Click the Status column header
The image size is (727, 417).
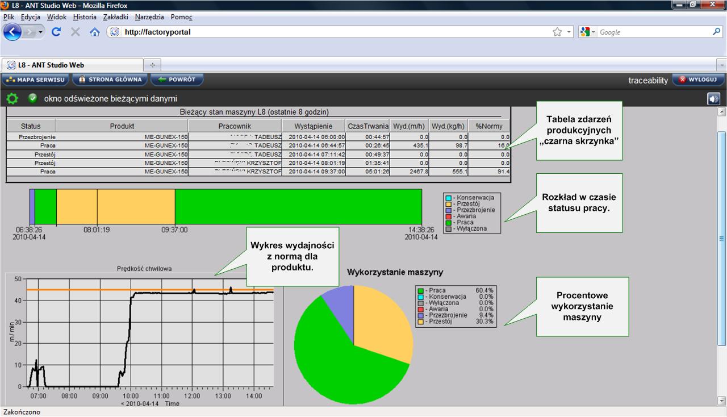pos(31,126)
